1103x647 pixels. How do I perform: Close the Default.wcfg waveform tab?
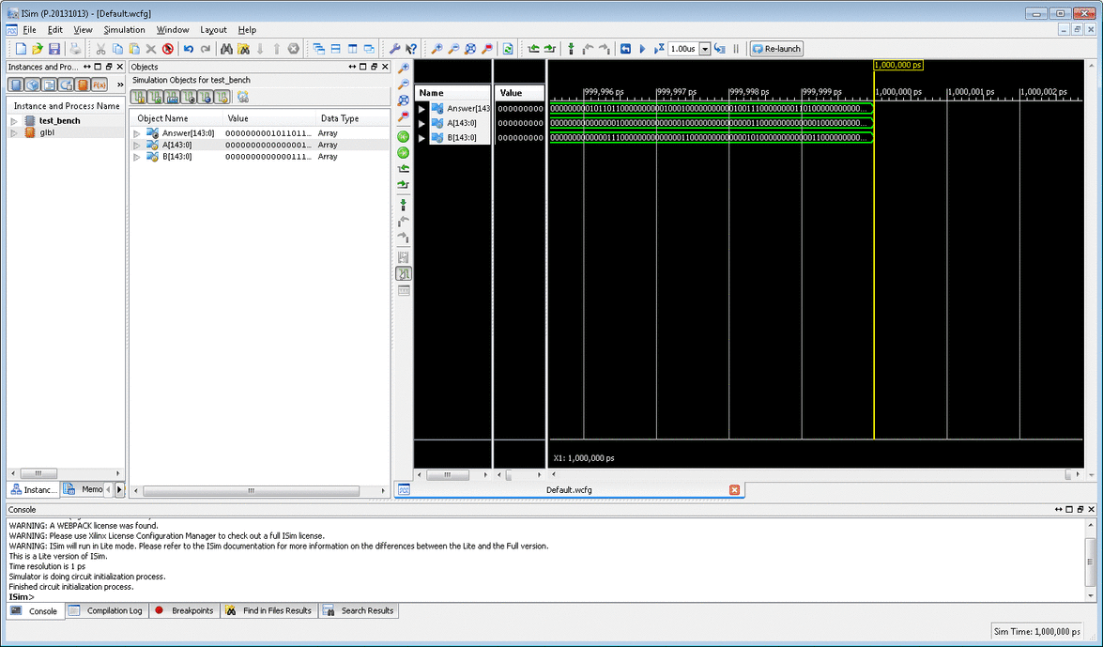click(x=734, y=489)
